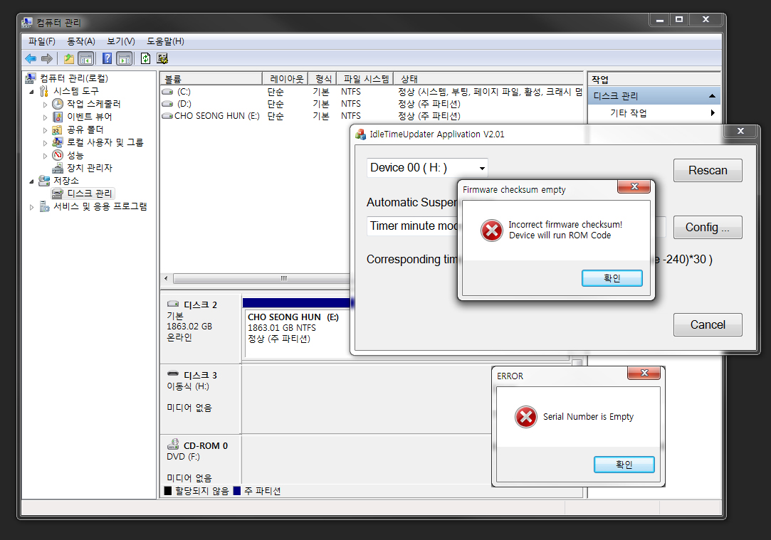Click the disk settings toolbar icon
The height and width of the screenshot is (540, 771).
pos(162,58)
